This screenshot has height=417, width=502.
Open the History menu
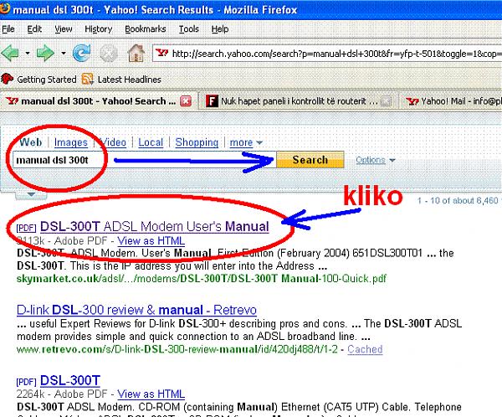point(98,29)
